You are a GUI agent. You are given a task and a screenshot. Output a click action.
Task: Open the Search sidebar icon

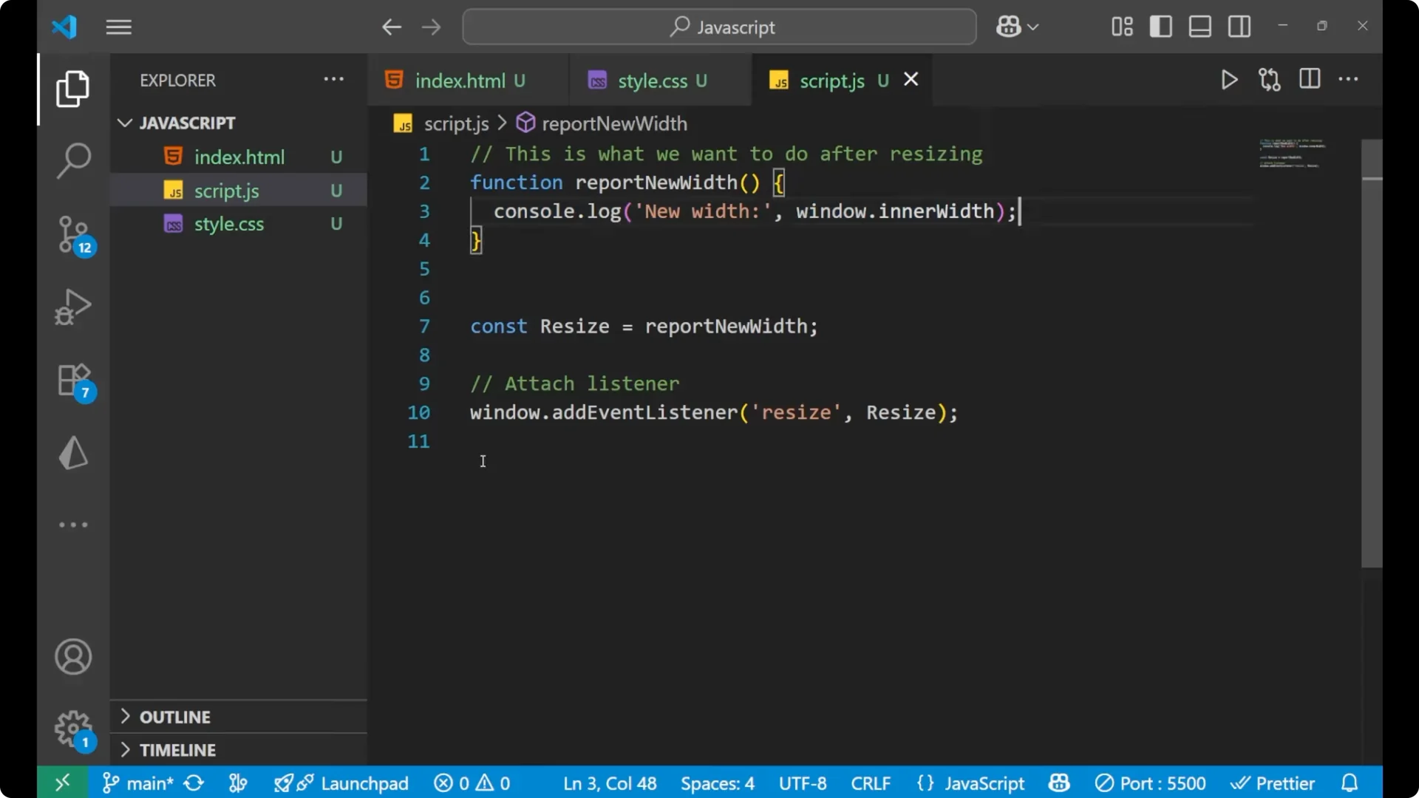pos(72,160)
